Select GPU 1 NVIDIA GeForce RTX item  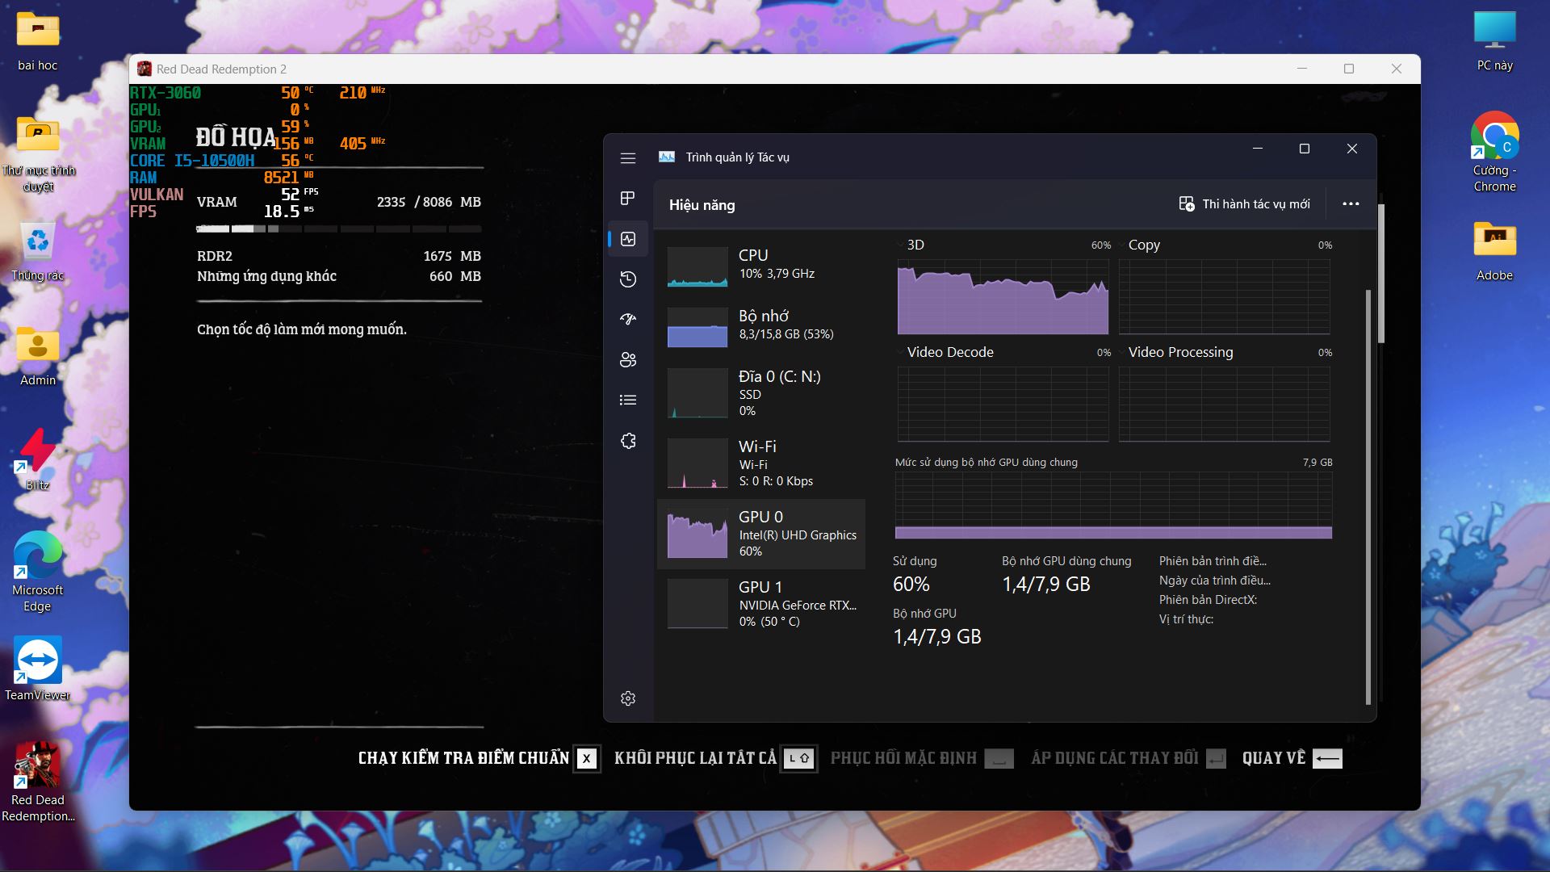click(761, 604)
